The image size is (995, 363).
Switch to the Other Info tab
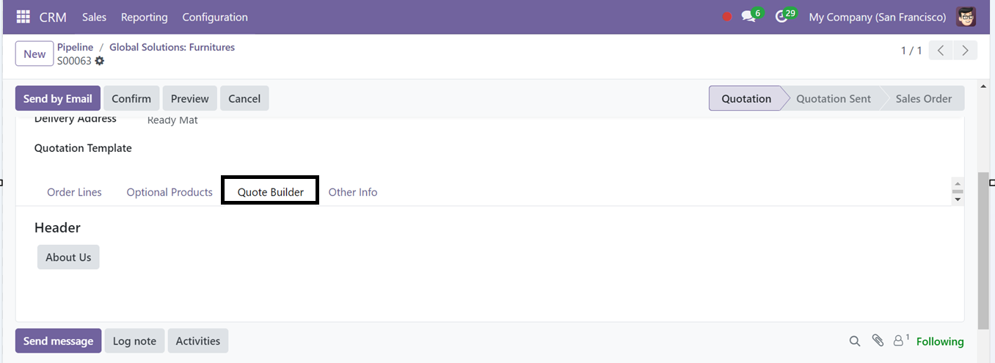pos(353,192)
